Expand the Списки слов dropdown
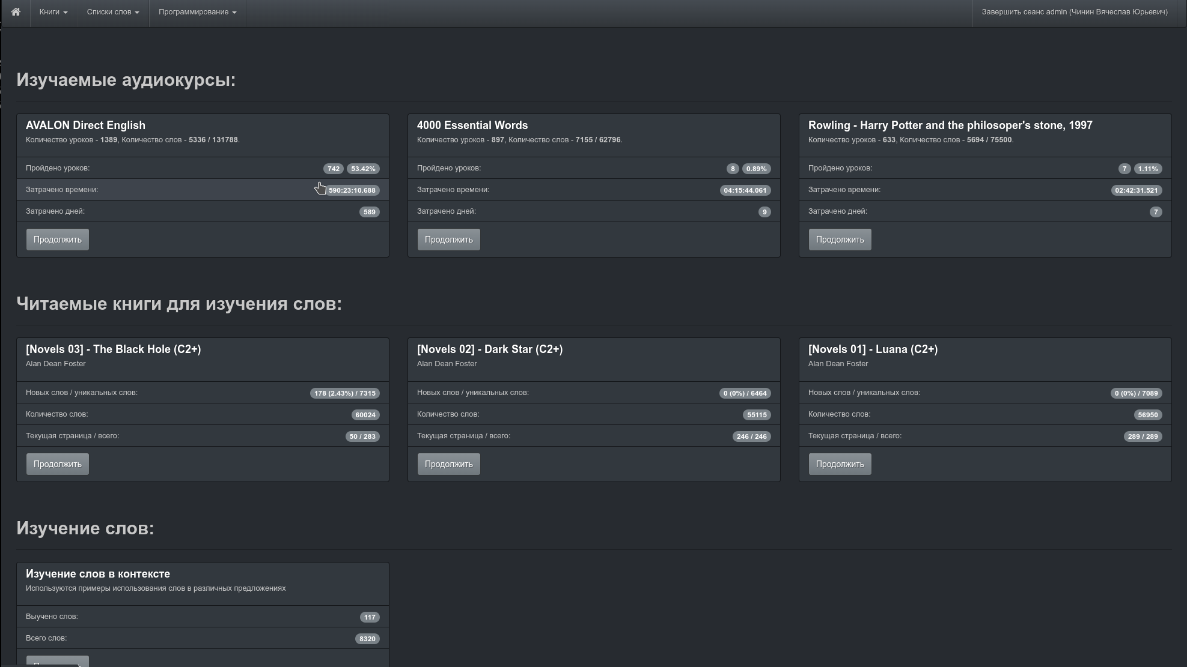The image size is (1187, 667). click(112, 12)
